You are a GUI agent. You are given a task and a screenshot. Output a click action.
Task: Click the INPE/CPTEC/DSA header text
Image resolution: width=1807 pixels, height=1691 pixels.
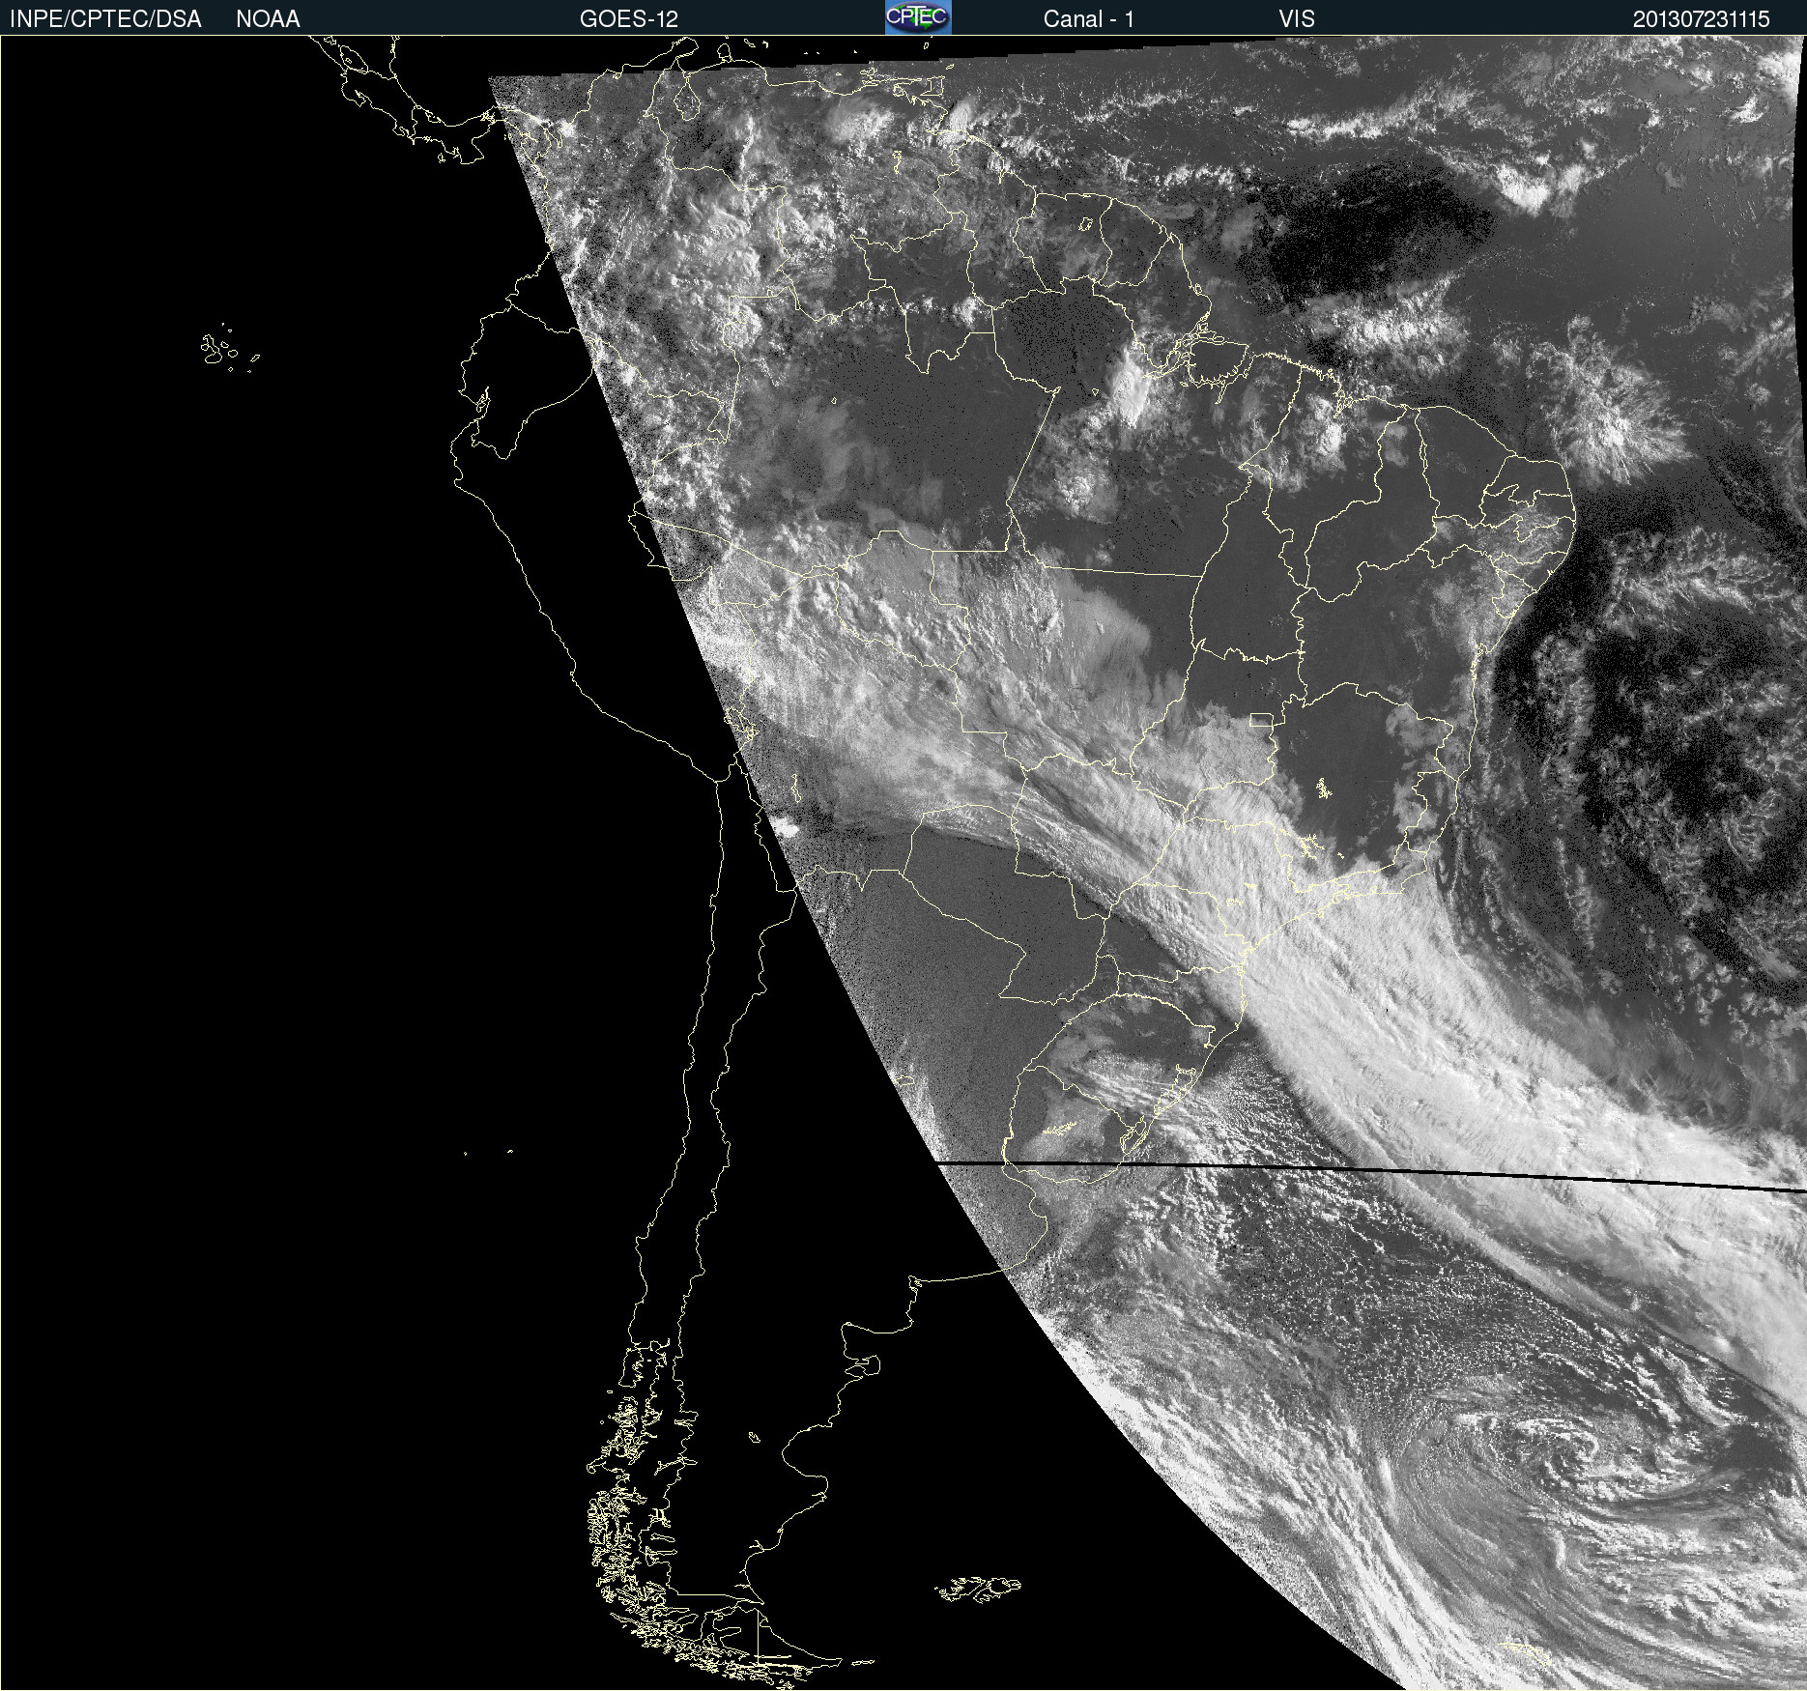(x=105, y=19)
